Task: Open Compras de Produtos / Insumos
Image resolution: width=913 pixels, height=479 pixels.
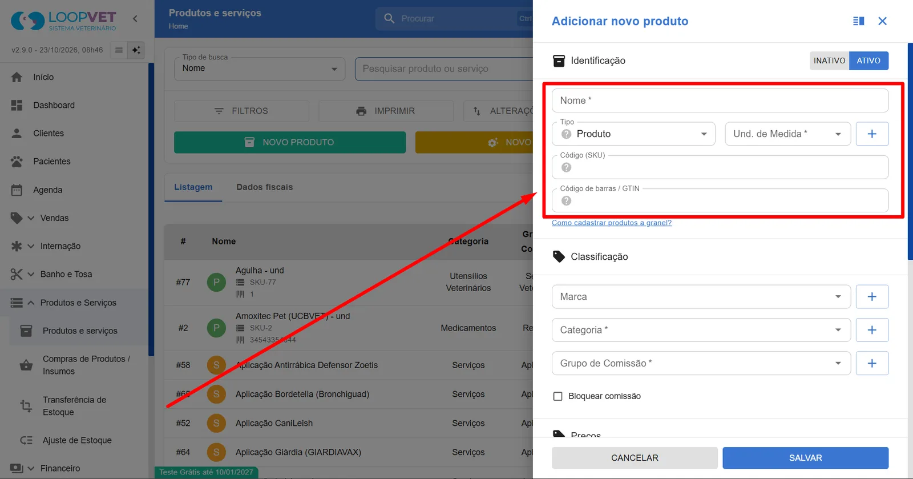Action: [x=86, y=365]
